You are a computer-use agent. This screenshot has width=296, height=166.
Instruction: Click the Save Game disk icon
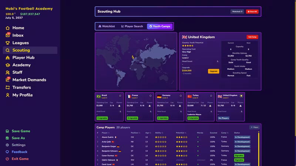point(7,131)
